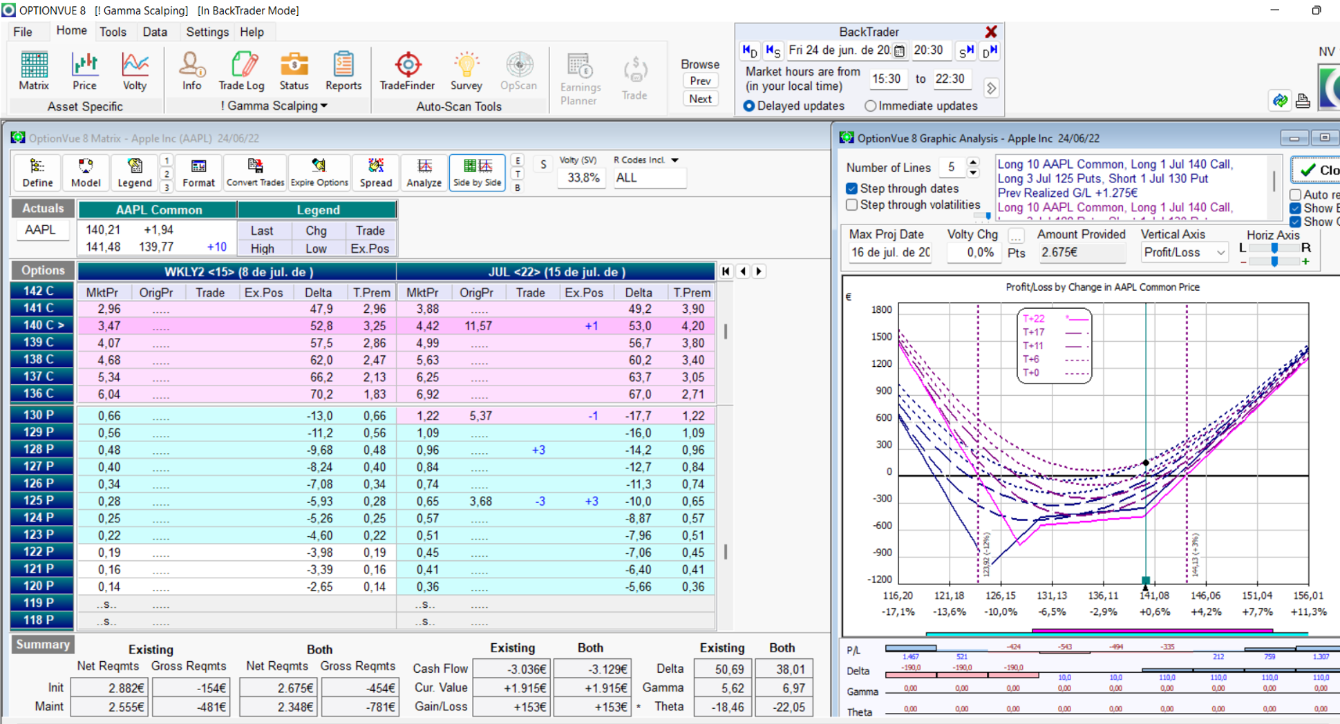Jump to first expiration columns arrow
1340x724 pixels.
[x=726, y=271]
